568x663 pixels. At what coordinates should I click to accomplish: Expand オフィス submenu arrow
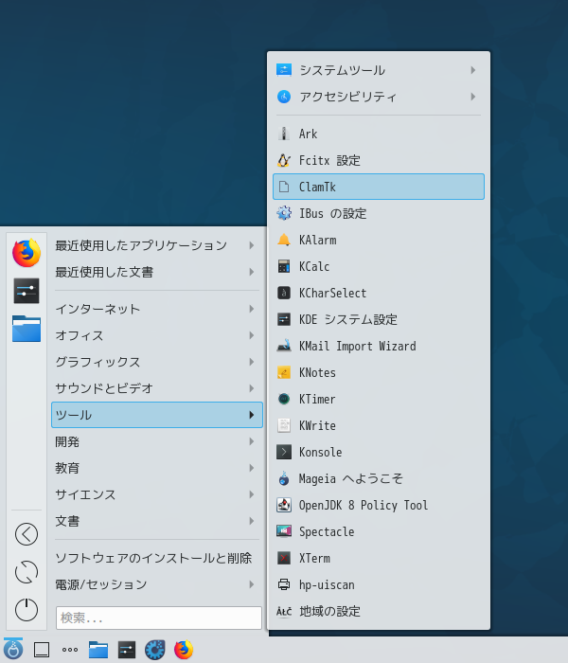click(252, 335)
